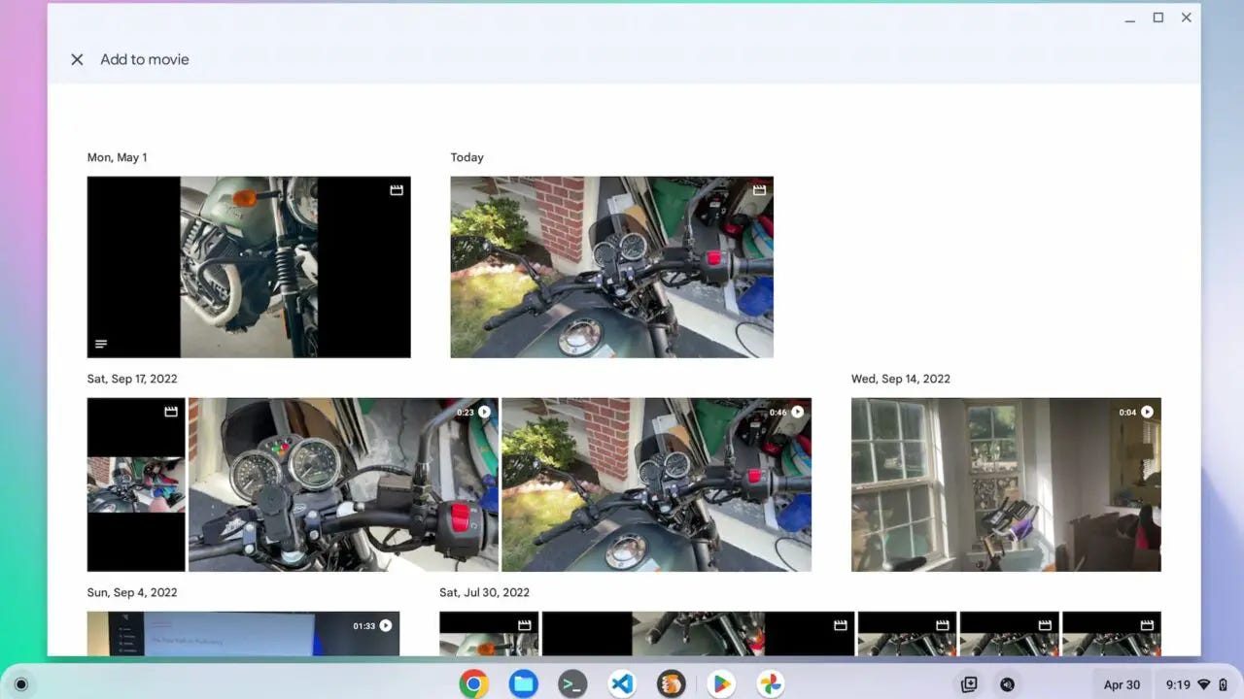The height and width of the screenshot is (699, 1244).
Task: Open Google Chrome from the shelf
Action: tap(473, 684)
